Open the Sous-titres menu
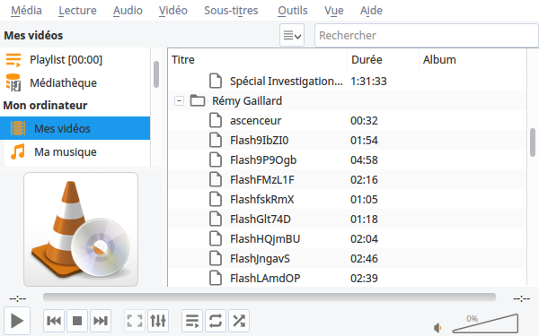Viewport: 539px width, 336px height. click(231, 10)
